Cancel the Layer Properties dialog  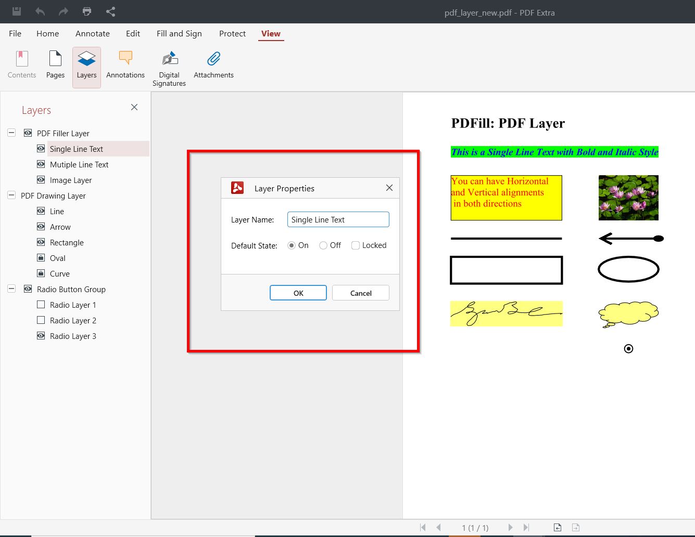360,293
